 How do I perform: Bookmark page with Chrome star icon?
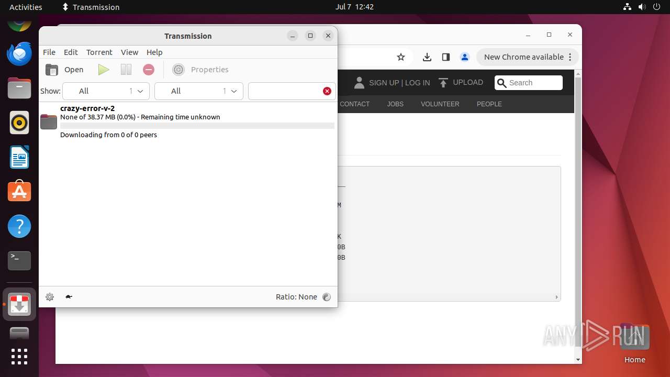[x=401, y=57]
